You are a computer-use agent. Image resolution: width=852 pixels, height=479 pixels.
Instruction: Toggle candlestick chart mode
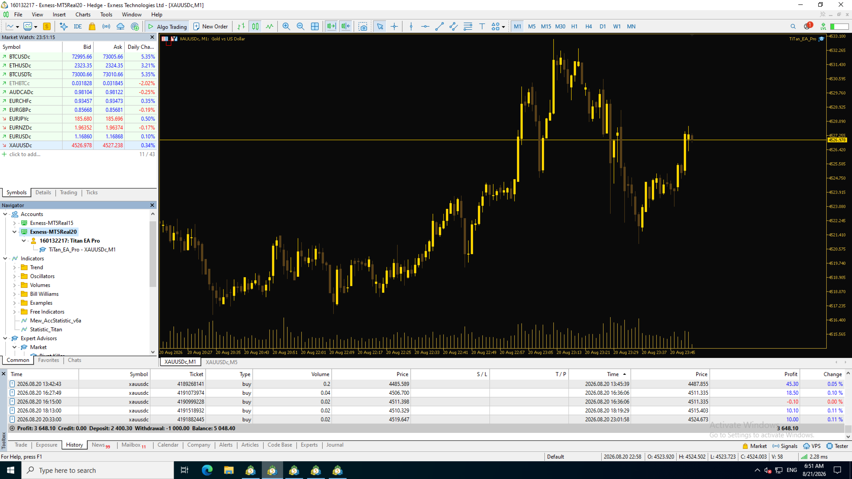(x=255, y=27)
